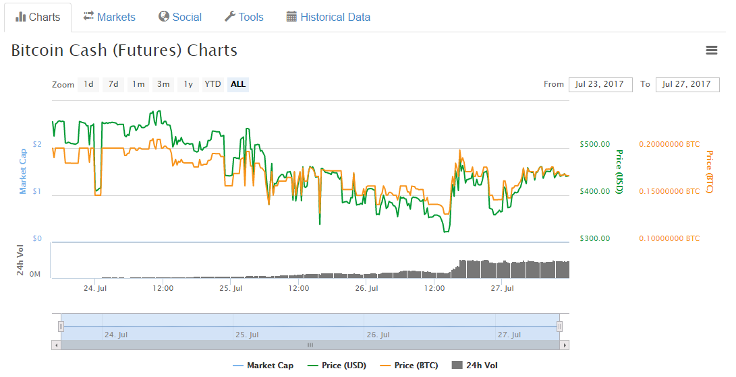This screenshot has height=377, width=736.
Task: Click the $400.00 axis label
Action: click(x=595, y=191)
